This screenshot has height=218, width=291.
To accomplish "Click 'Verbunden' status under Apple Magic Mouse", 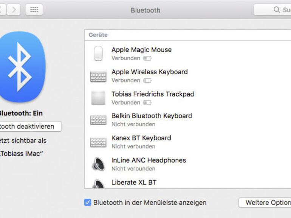I will (x=126, y=58).
